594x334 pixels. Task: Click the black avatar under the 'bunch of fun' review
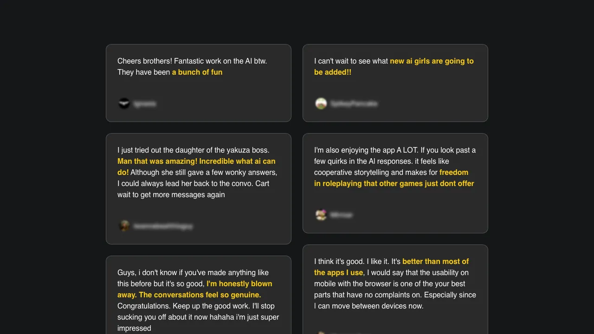(x=124, y=103)
